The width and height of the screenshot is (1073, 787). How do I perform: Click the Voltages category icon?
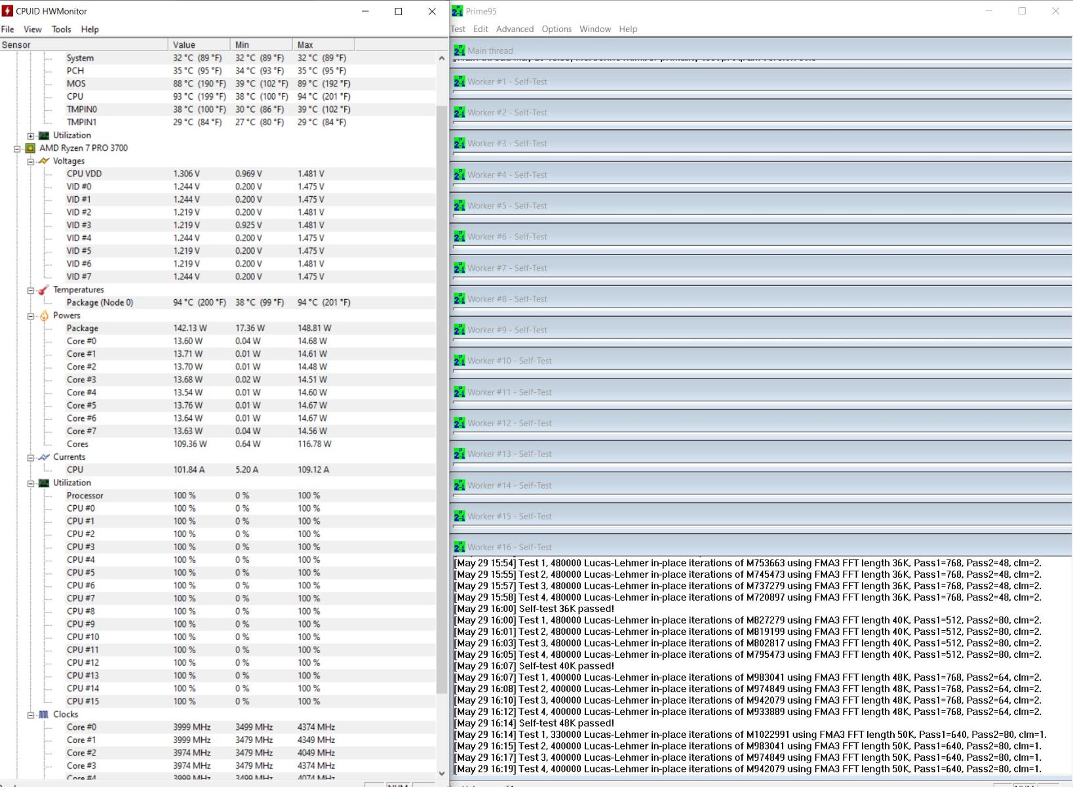44,161
